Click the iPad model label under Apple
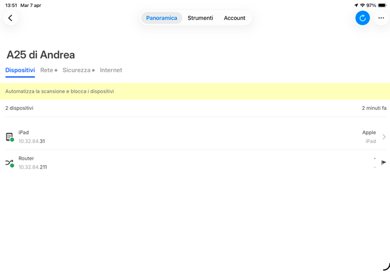 coord(371,141)
